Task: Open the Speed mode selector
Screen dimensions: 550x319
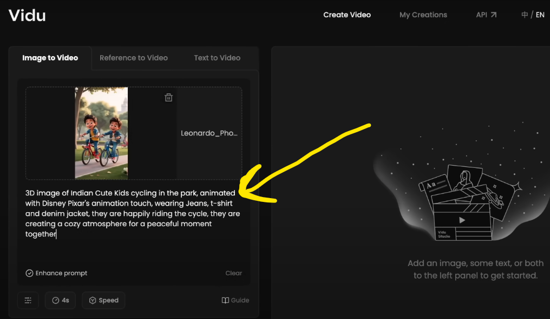Action: (x=103, y=300)
